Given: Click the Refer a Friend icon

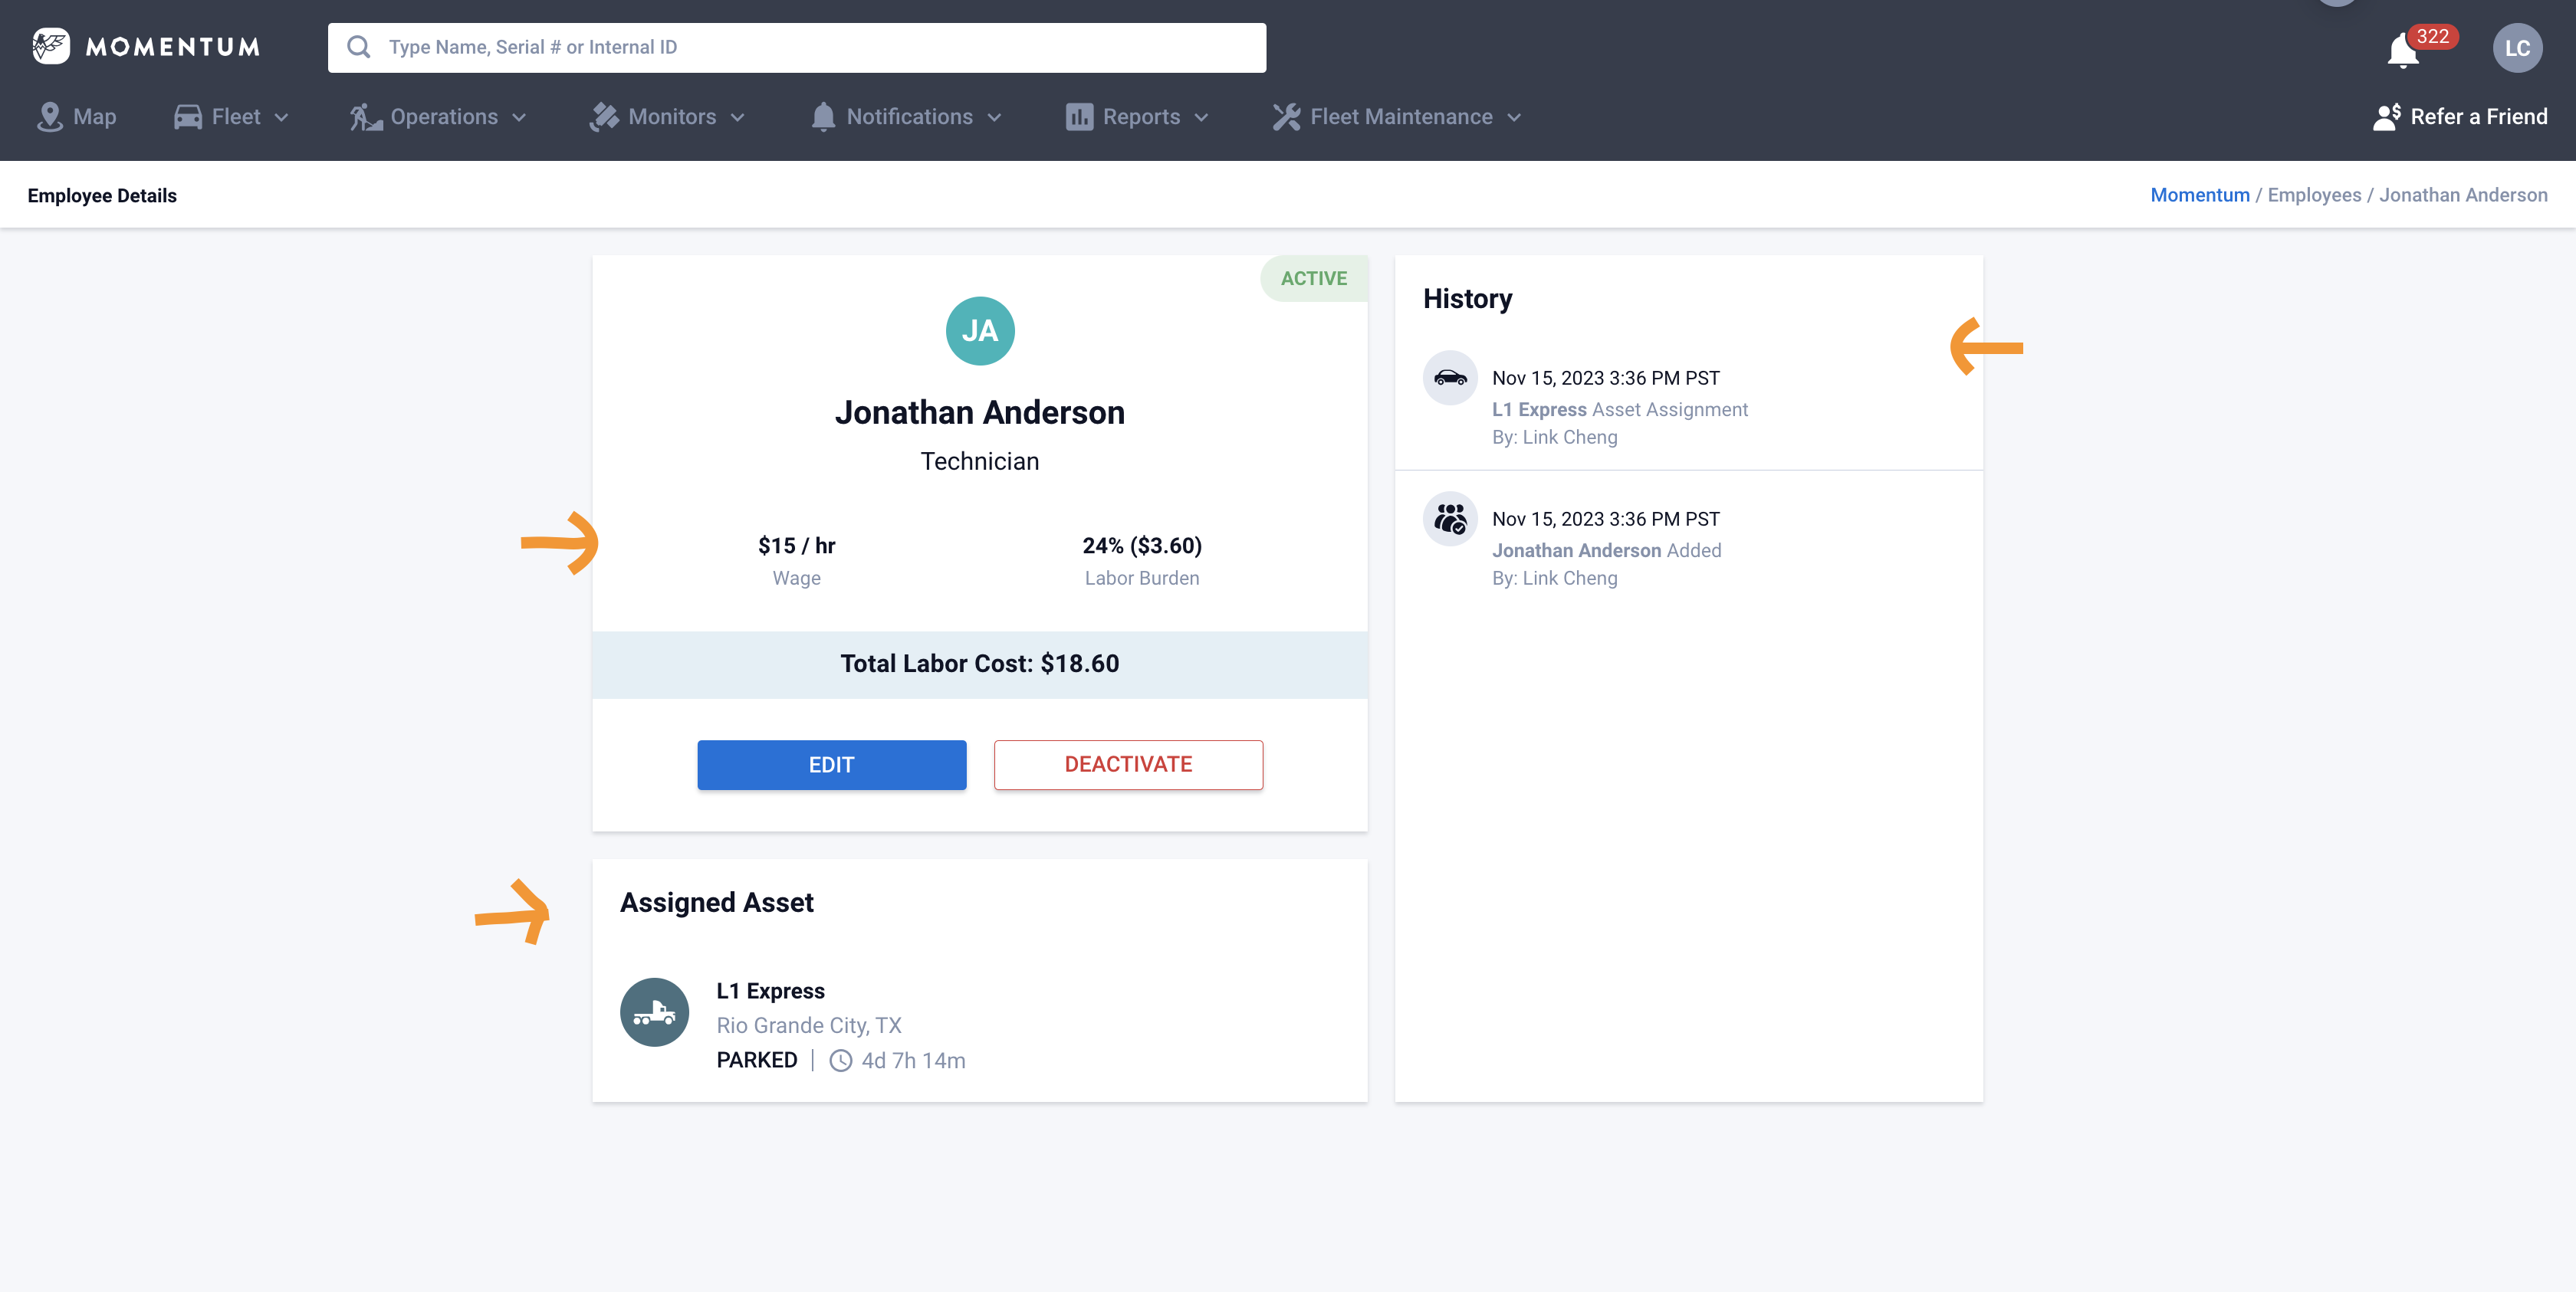Looking at the screenshot, I should pos(2386,117).
